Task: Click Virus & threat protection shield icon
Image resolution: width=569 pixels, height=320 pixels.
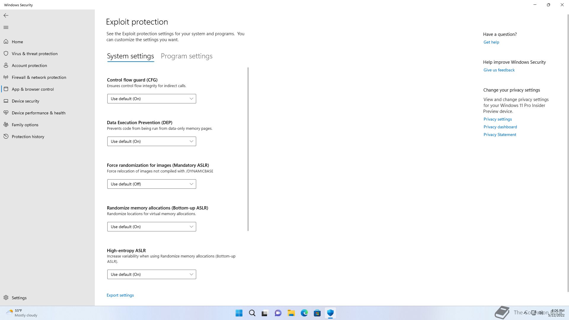Action: [6, 54]
